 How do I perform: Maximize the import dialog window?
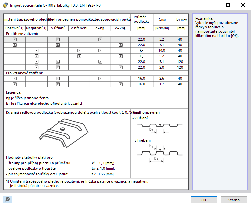pos(228,5)
